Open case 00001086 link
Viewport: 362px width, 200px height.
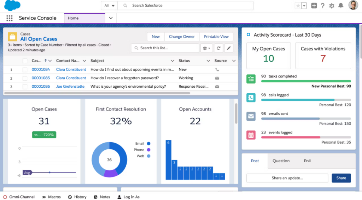click(41, 86)
